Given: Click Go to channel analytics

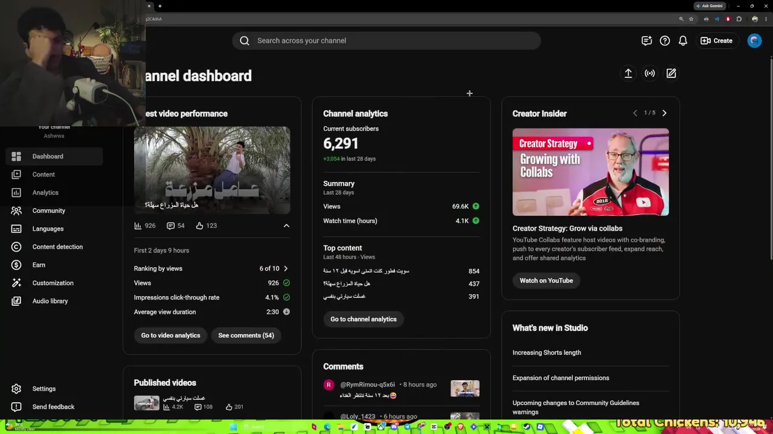Looking at the screenshot, I should coord(364,319).
